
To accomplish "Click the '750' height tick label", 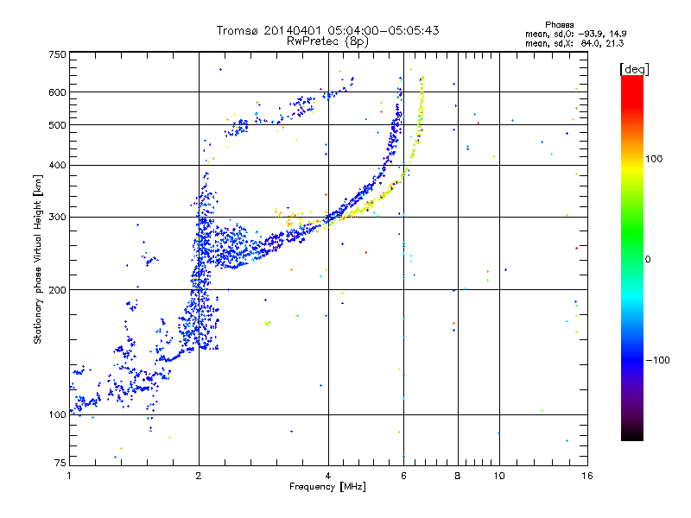I will pos(57,54).
